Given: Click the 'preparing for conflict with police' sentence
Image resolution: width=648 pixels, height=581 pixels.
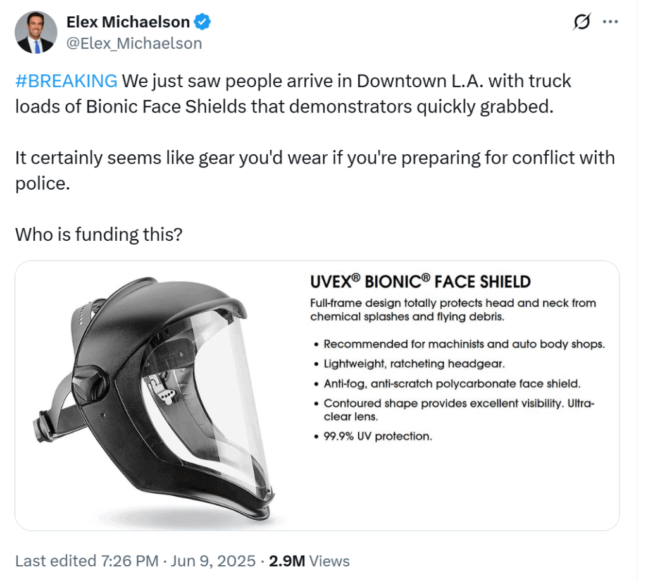Looking at the screenshot, I should coord(315,171).
